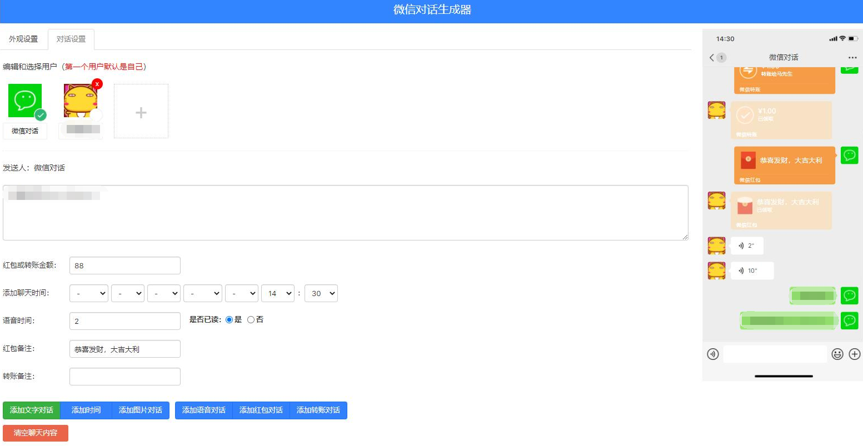The height and width of the screenshot is (446, 863).
Task: Open the three-dot menu in phone preview
Action: click(x=852, y=58)
